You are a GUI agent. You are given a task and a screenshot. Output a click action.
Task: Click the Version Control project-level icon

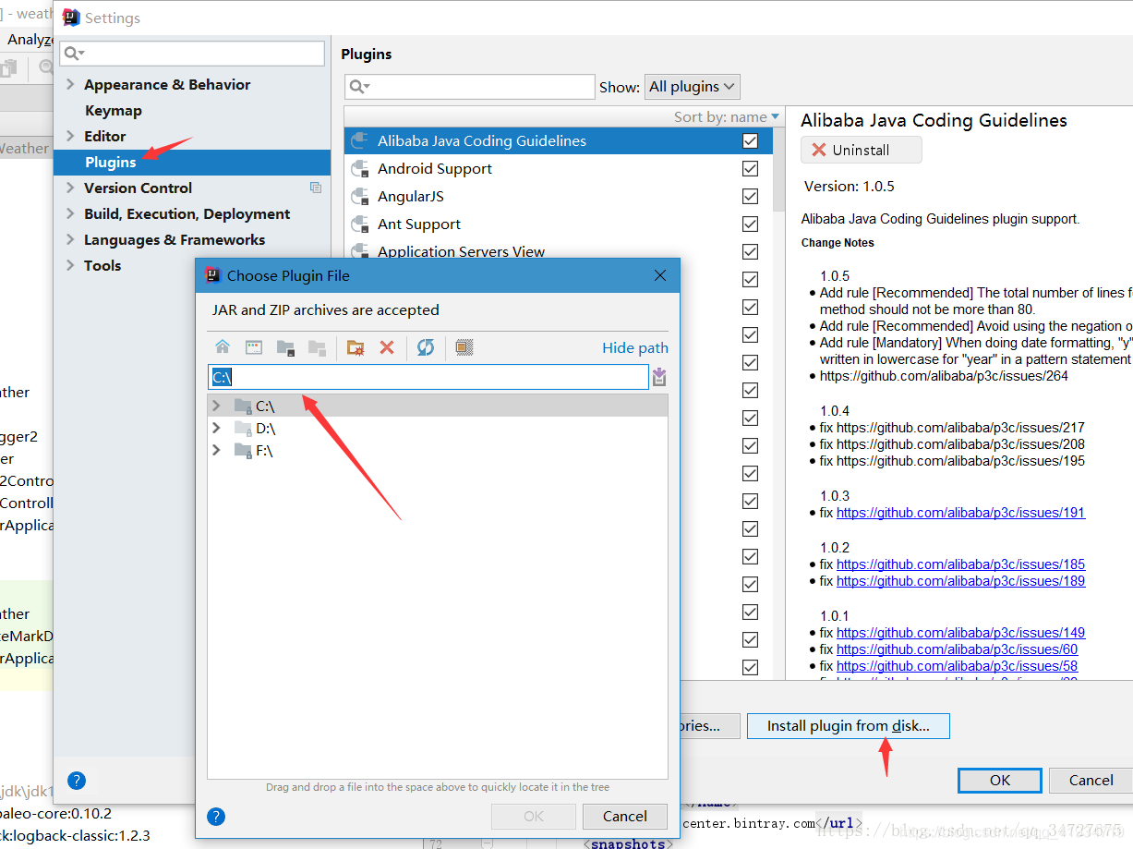316,188
